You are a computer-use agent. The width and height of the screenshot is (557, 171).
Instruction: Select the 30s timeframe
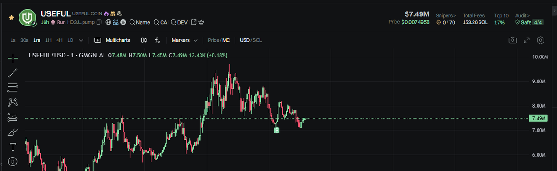(x=25, y=40)
